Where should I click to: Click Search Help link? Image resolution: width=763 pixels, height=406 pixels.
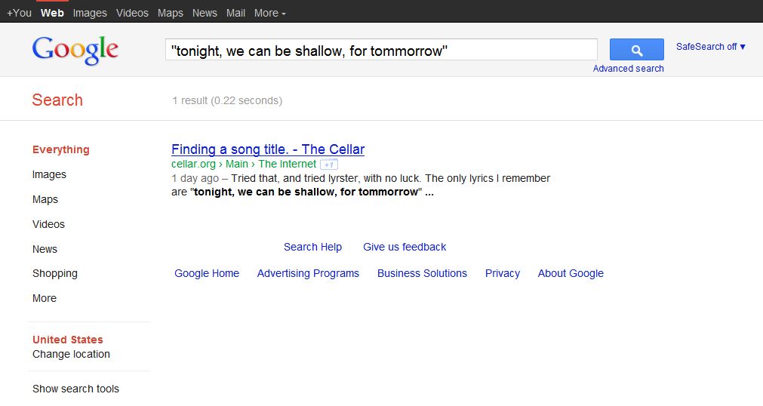point(312,247)
